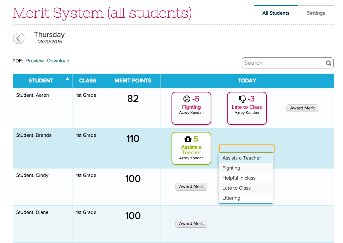Select 'Helpful in class' from the dropdown list
The height and width of the screenshot is (243, 343).
click(239, 178)
